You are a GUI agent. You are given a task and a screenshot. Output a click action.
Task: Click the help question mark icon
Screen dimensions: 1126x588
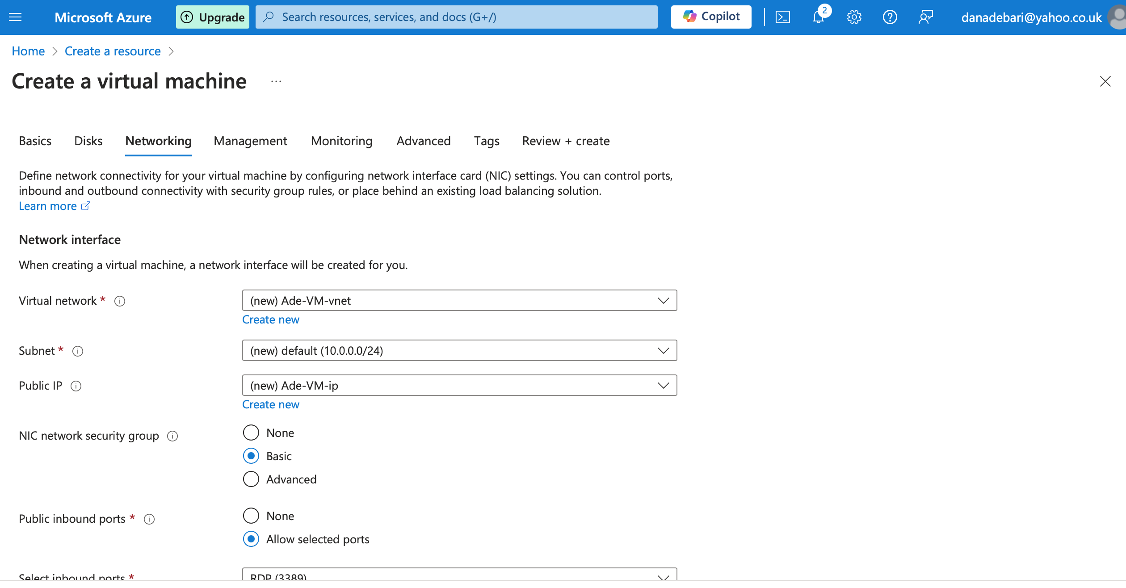890,17
